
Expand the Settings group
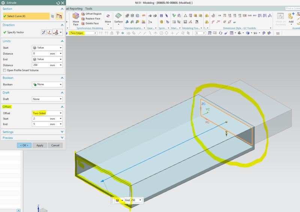tap(62, 132)
